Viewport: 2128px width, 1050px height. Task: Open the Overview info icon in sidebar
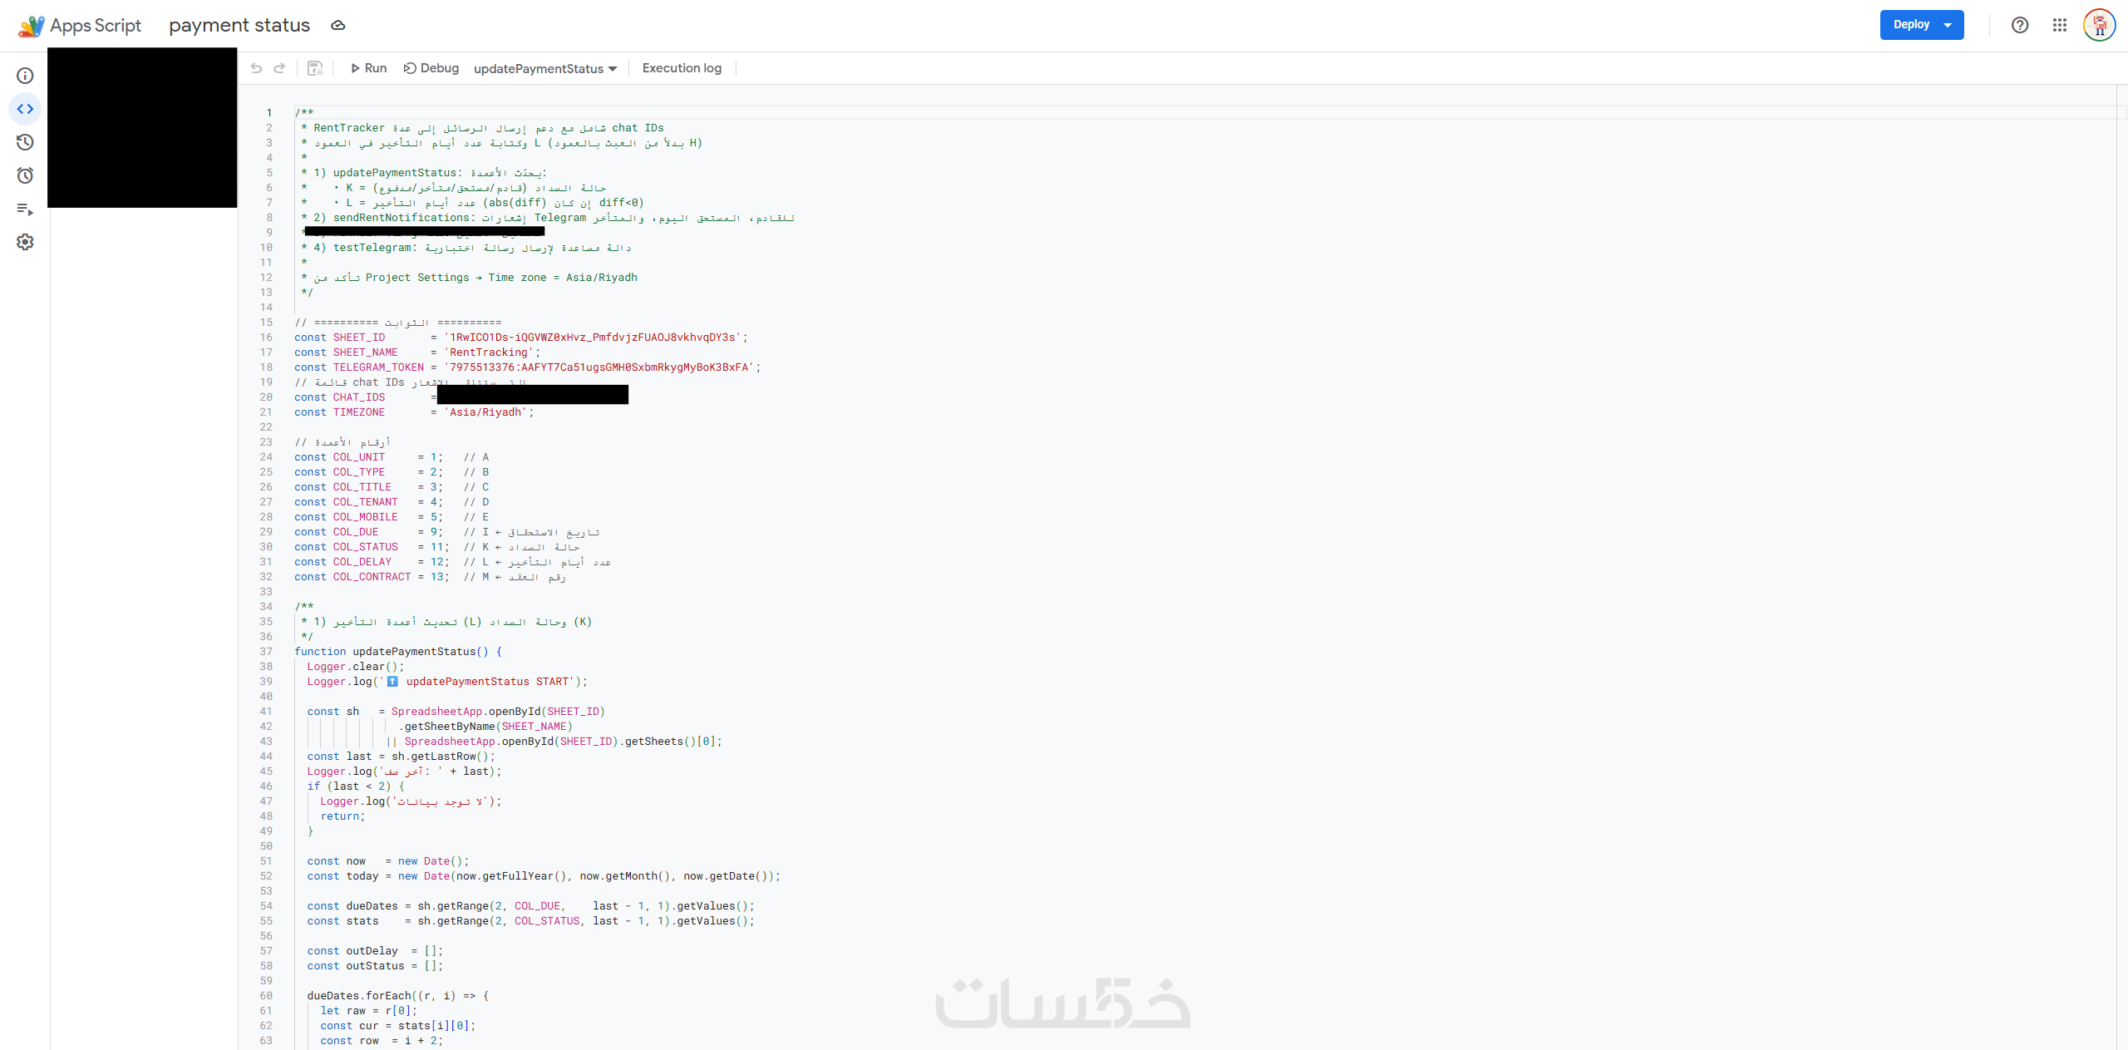coord(25,76)
